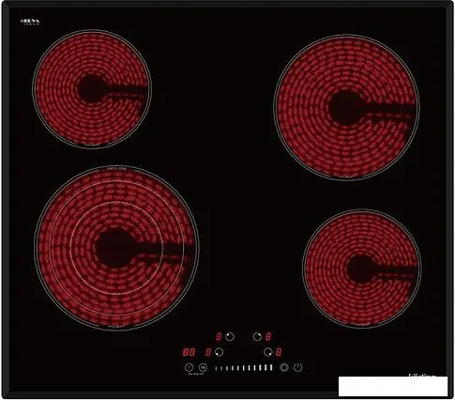Screen dimensions: 455x400
Task: Click the bottom-left triple-ring heating zone
Action: pos(116,248)
